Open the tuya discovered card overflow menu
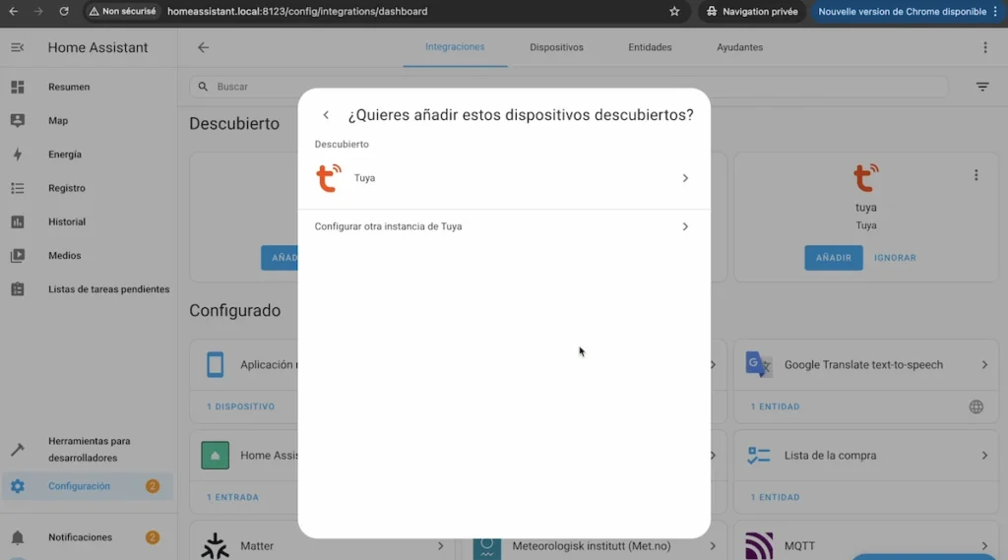Viewport: 1008px width, 560px height. pyautogui.click(x=976, y=175)
